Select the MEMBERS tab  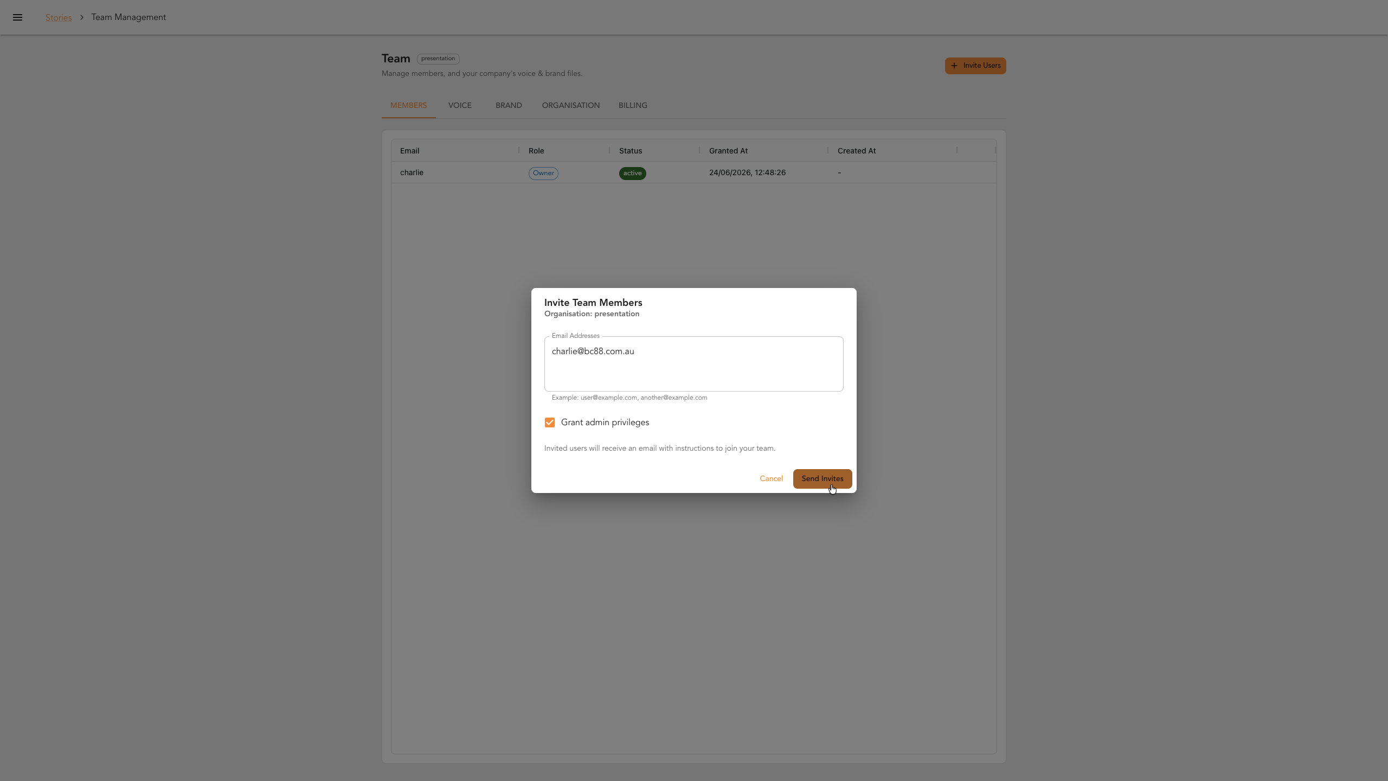408,105
